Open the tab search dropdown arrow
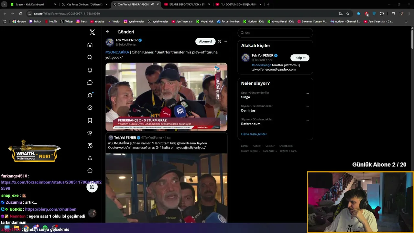This screenshot has width=414, height=233. point(4,5)
